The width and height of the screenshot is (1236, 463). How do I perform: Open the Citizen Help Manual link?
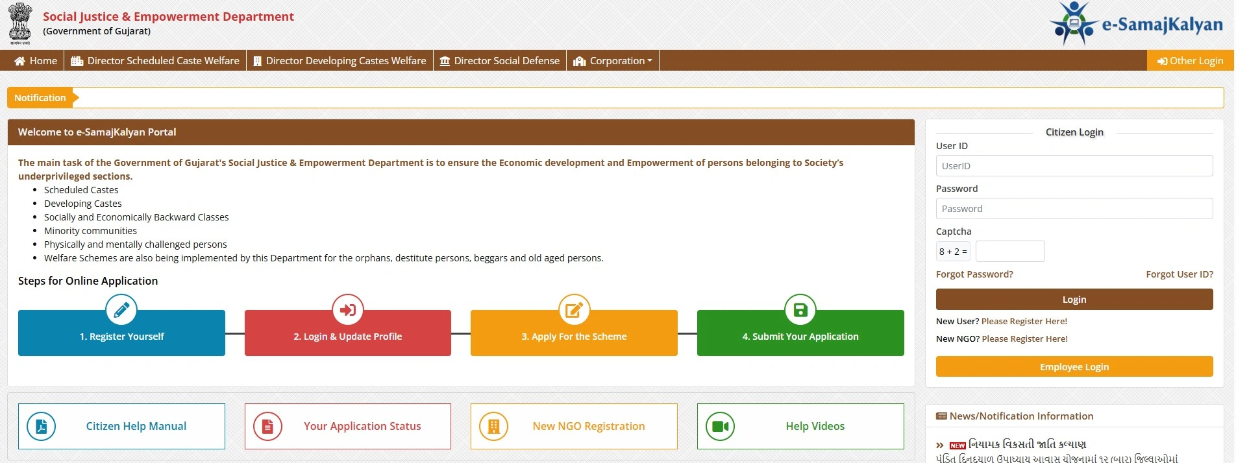pyautogui.click(x=121, y=427)
